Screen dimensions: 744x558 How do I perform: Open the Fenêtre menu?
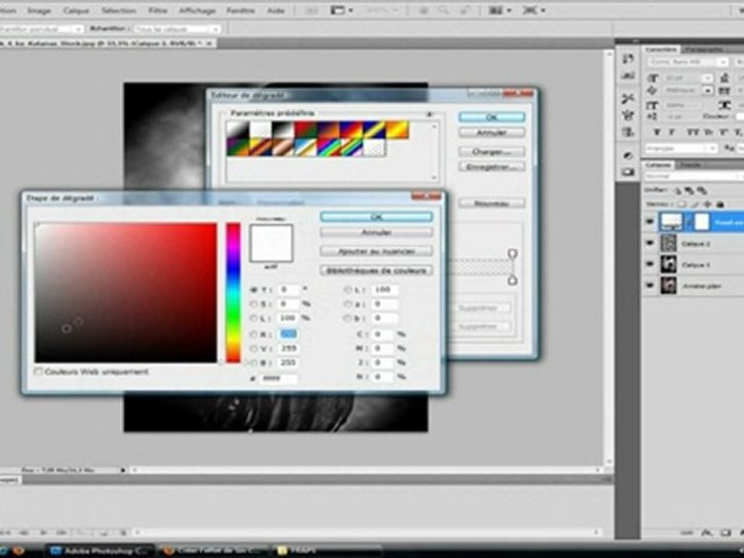240,10
